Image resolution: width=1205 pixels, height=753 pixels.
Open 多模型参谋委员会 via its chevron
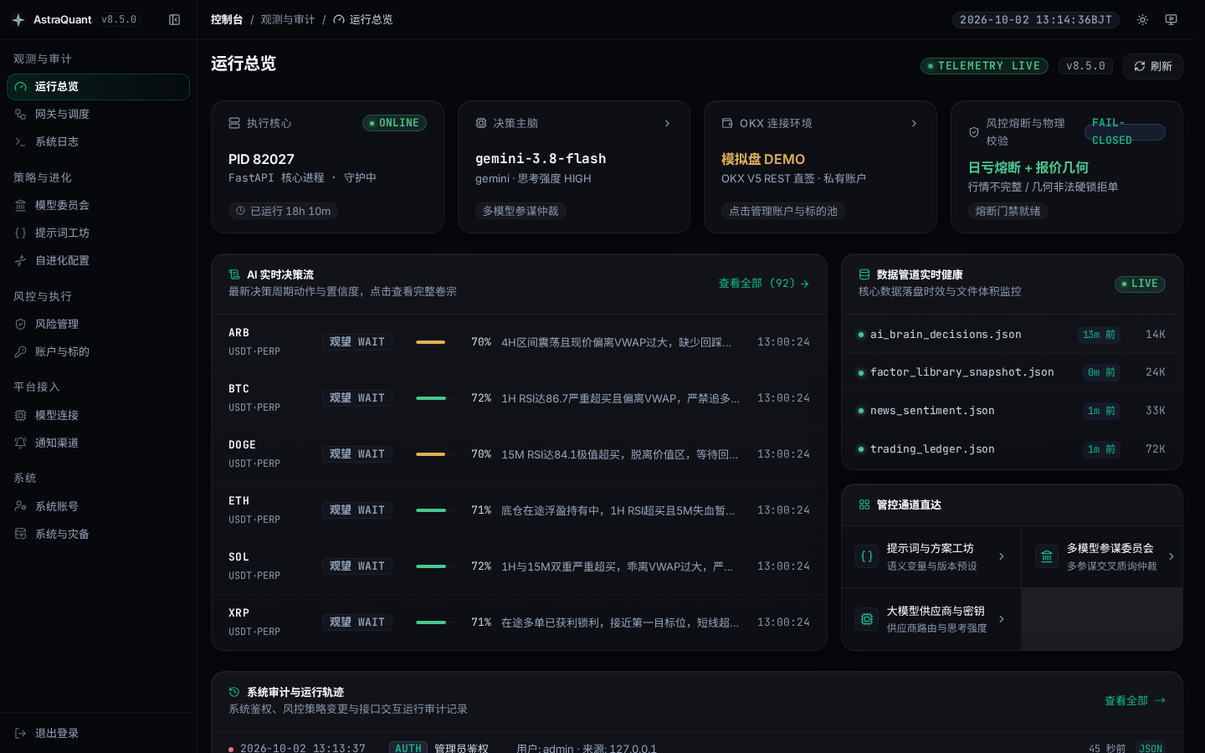pos(1171,556)
